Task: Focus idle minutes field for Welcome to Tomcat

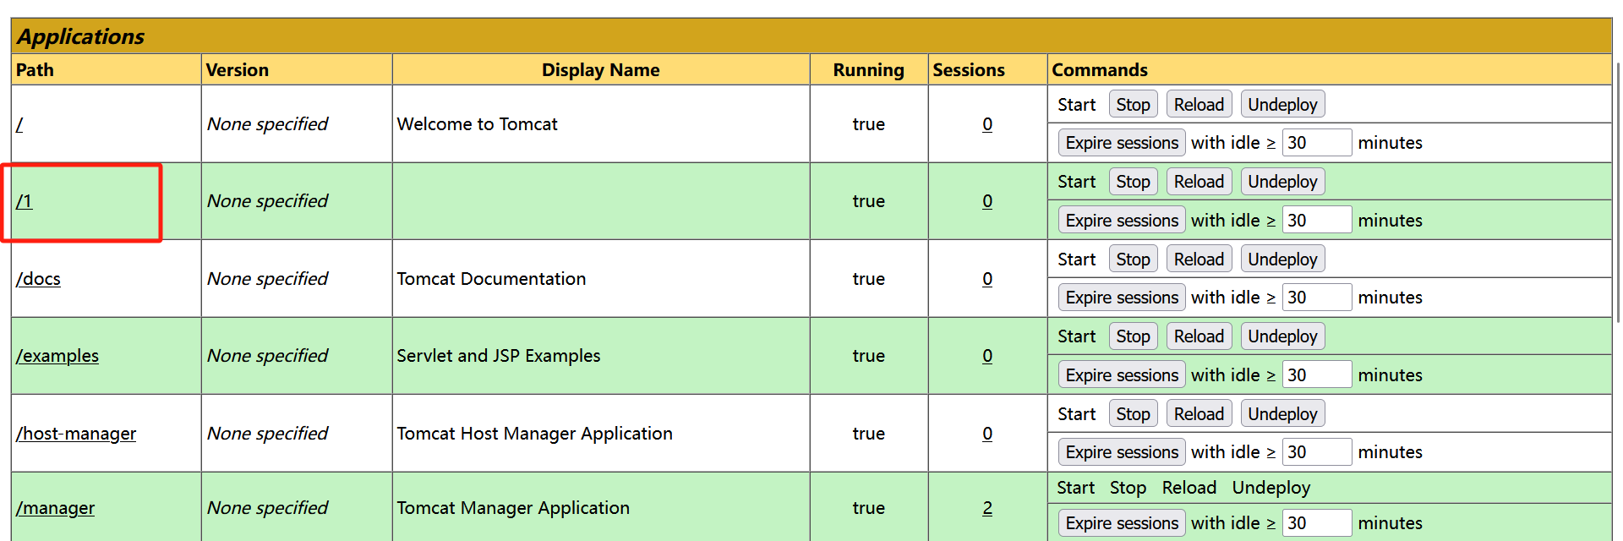Action: click(x=1317, y=143)
